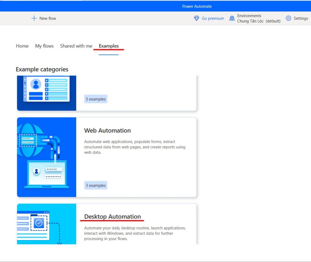The width and height of the screenshot is (311, 262).
Task: Open the Shared with me tab
Action: pyautogui.click(x=76, y=46)
